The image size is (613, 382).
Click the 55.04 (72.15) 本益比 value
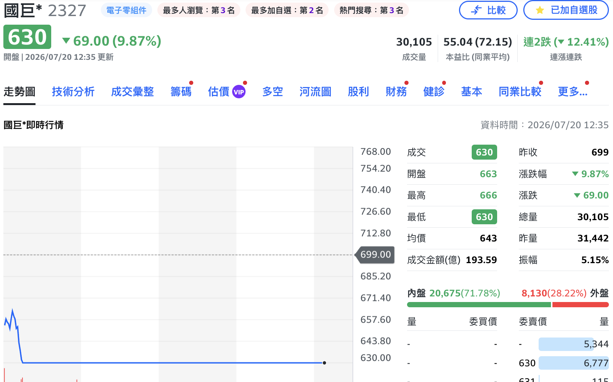coord(478,42)
